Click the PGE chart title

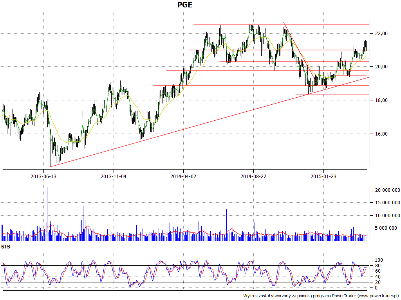click(x=185, y=5)
